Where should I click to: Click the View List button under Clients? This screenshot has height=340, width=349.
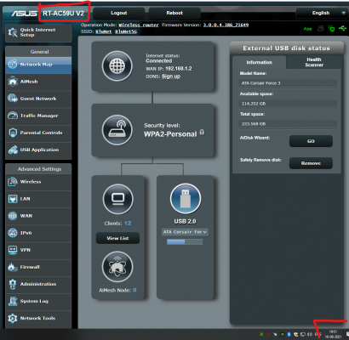tap(117, 238)
